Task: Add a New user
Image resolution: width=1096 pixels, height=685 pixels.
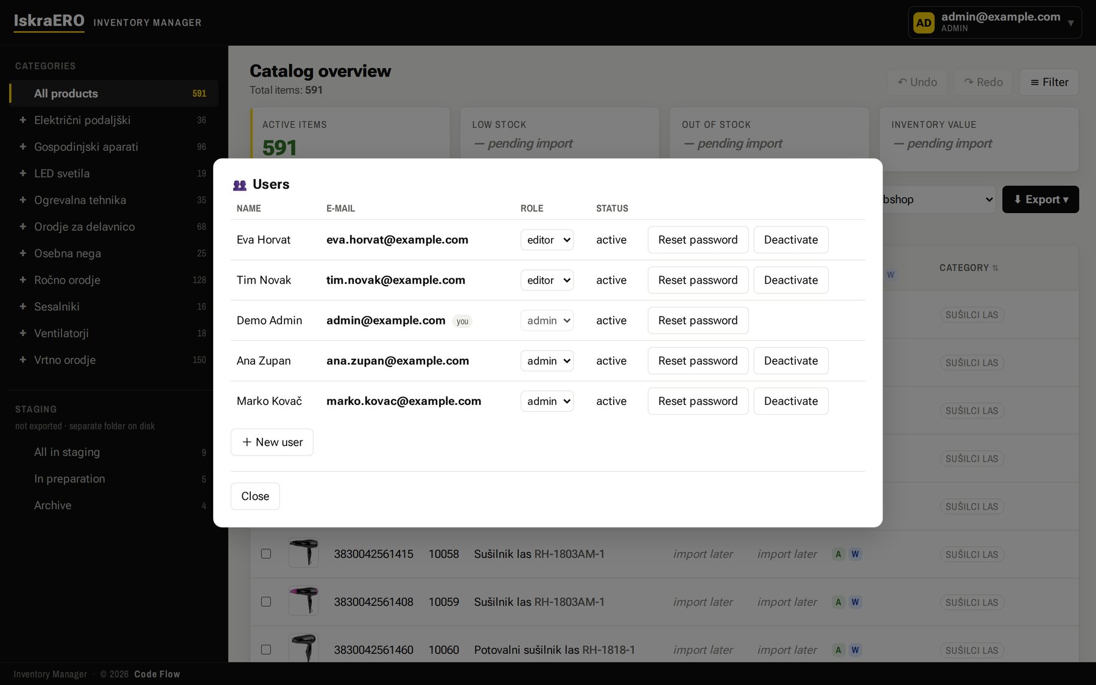Action: (x=272, y=442)
